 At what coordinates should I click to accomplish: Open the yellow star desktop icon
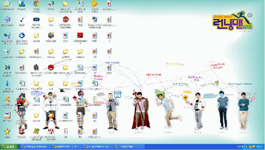pos(7,131)
